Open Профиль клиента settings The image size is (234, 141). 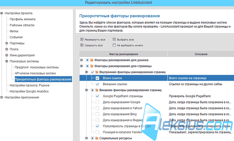click(22, 19)
